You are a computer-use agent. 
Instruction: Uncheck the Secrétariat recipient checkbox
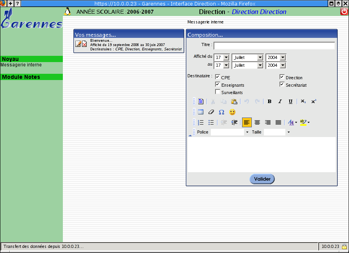click(x=282, y=85)
